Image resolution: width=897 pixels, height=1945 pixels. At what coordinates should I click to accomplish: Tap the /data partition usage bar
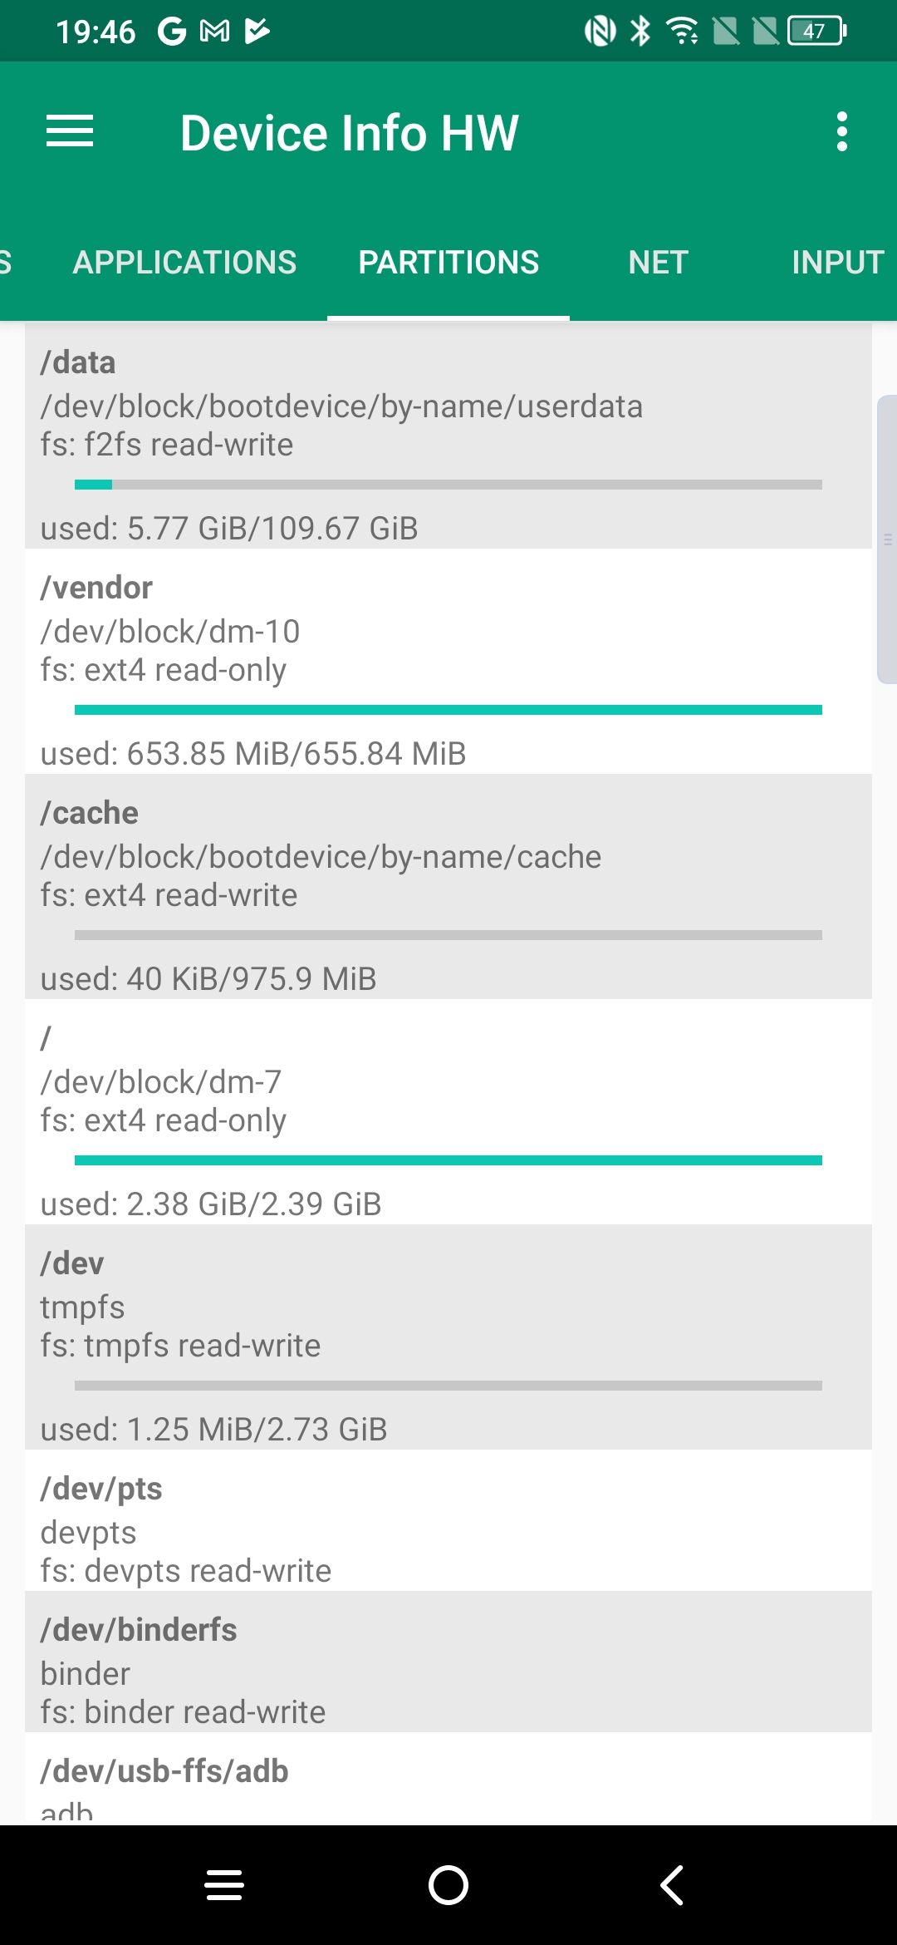(x=448, y=485)
